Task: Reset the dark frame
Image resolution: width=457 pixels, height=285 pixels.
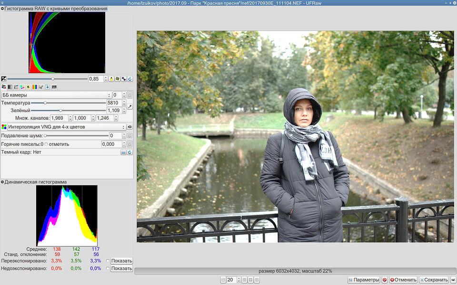Action: [x=130, y=152]
